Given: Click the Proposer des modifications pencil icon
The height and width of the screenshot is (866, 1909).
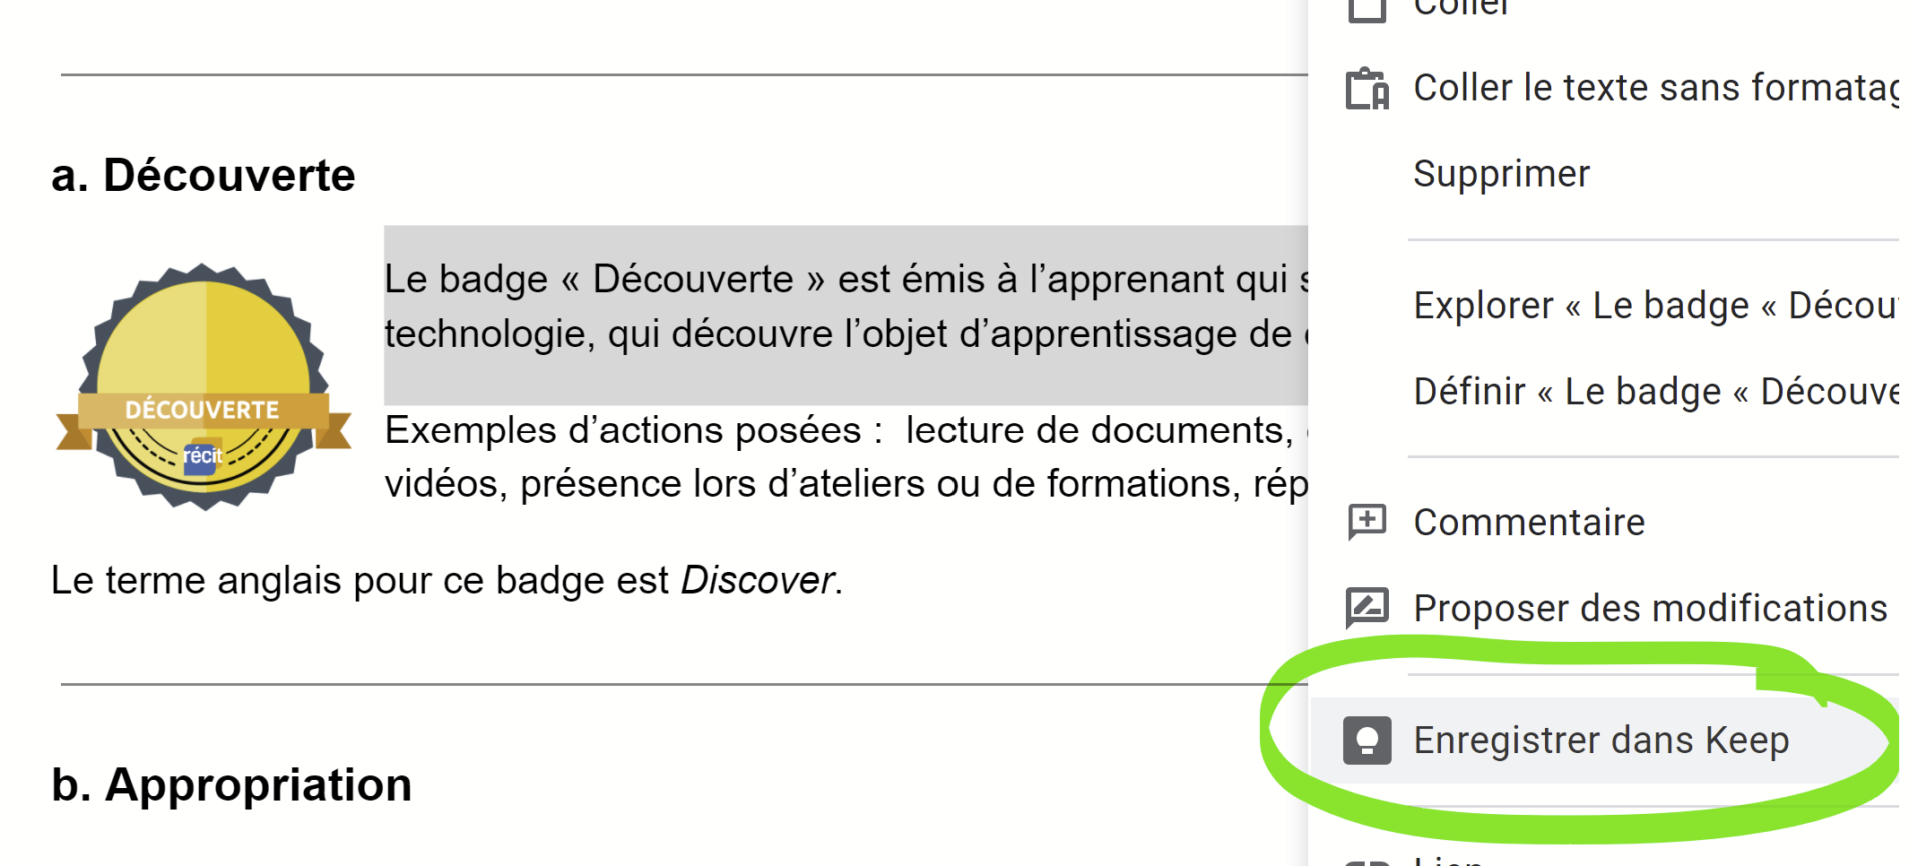Looking at the screenshot, I should click(1367, 607).
